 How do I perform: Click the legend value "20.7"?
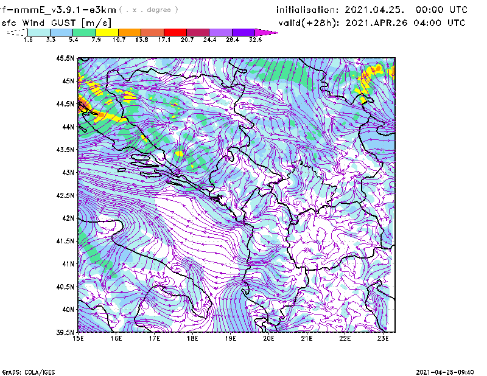[187, 40]
